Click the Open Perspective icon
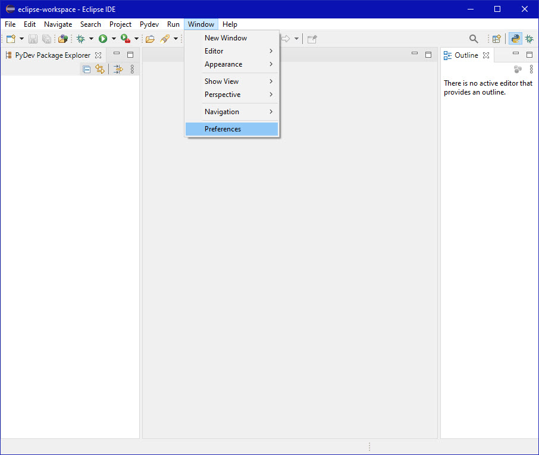Viewport: 539px width, 455px height. [496, 39]
